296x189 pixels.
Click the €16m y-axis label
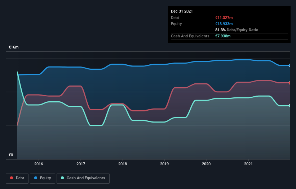coord(14,47)
